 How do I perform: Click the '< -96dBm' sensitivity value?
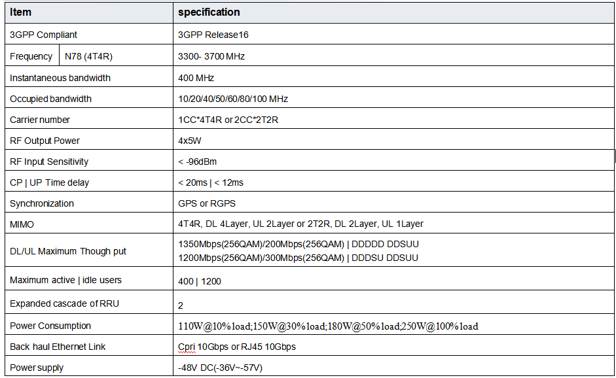click(198, 162)
